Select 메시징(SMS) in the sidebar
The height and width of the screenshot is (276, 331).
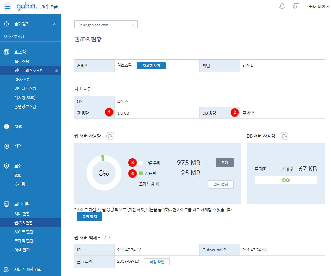[25, 98]
